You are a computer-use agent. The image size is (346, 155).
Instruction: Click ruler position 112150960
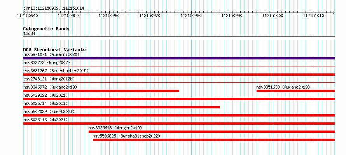(x=109, y=16)
